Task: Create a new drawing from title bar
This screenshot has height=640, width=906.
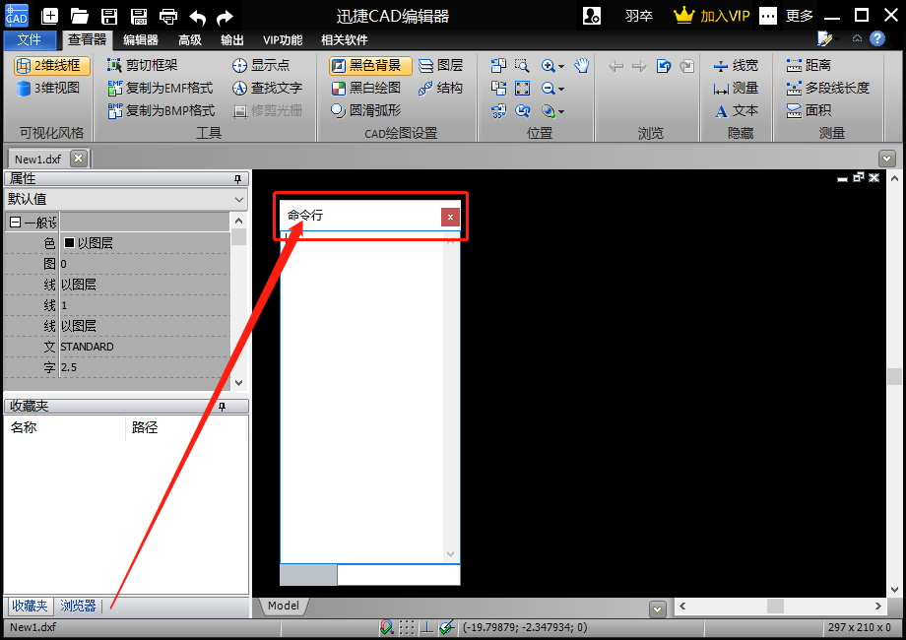Action: (49, 16)
